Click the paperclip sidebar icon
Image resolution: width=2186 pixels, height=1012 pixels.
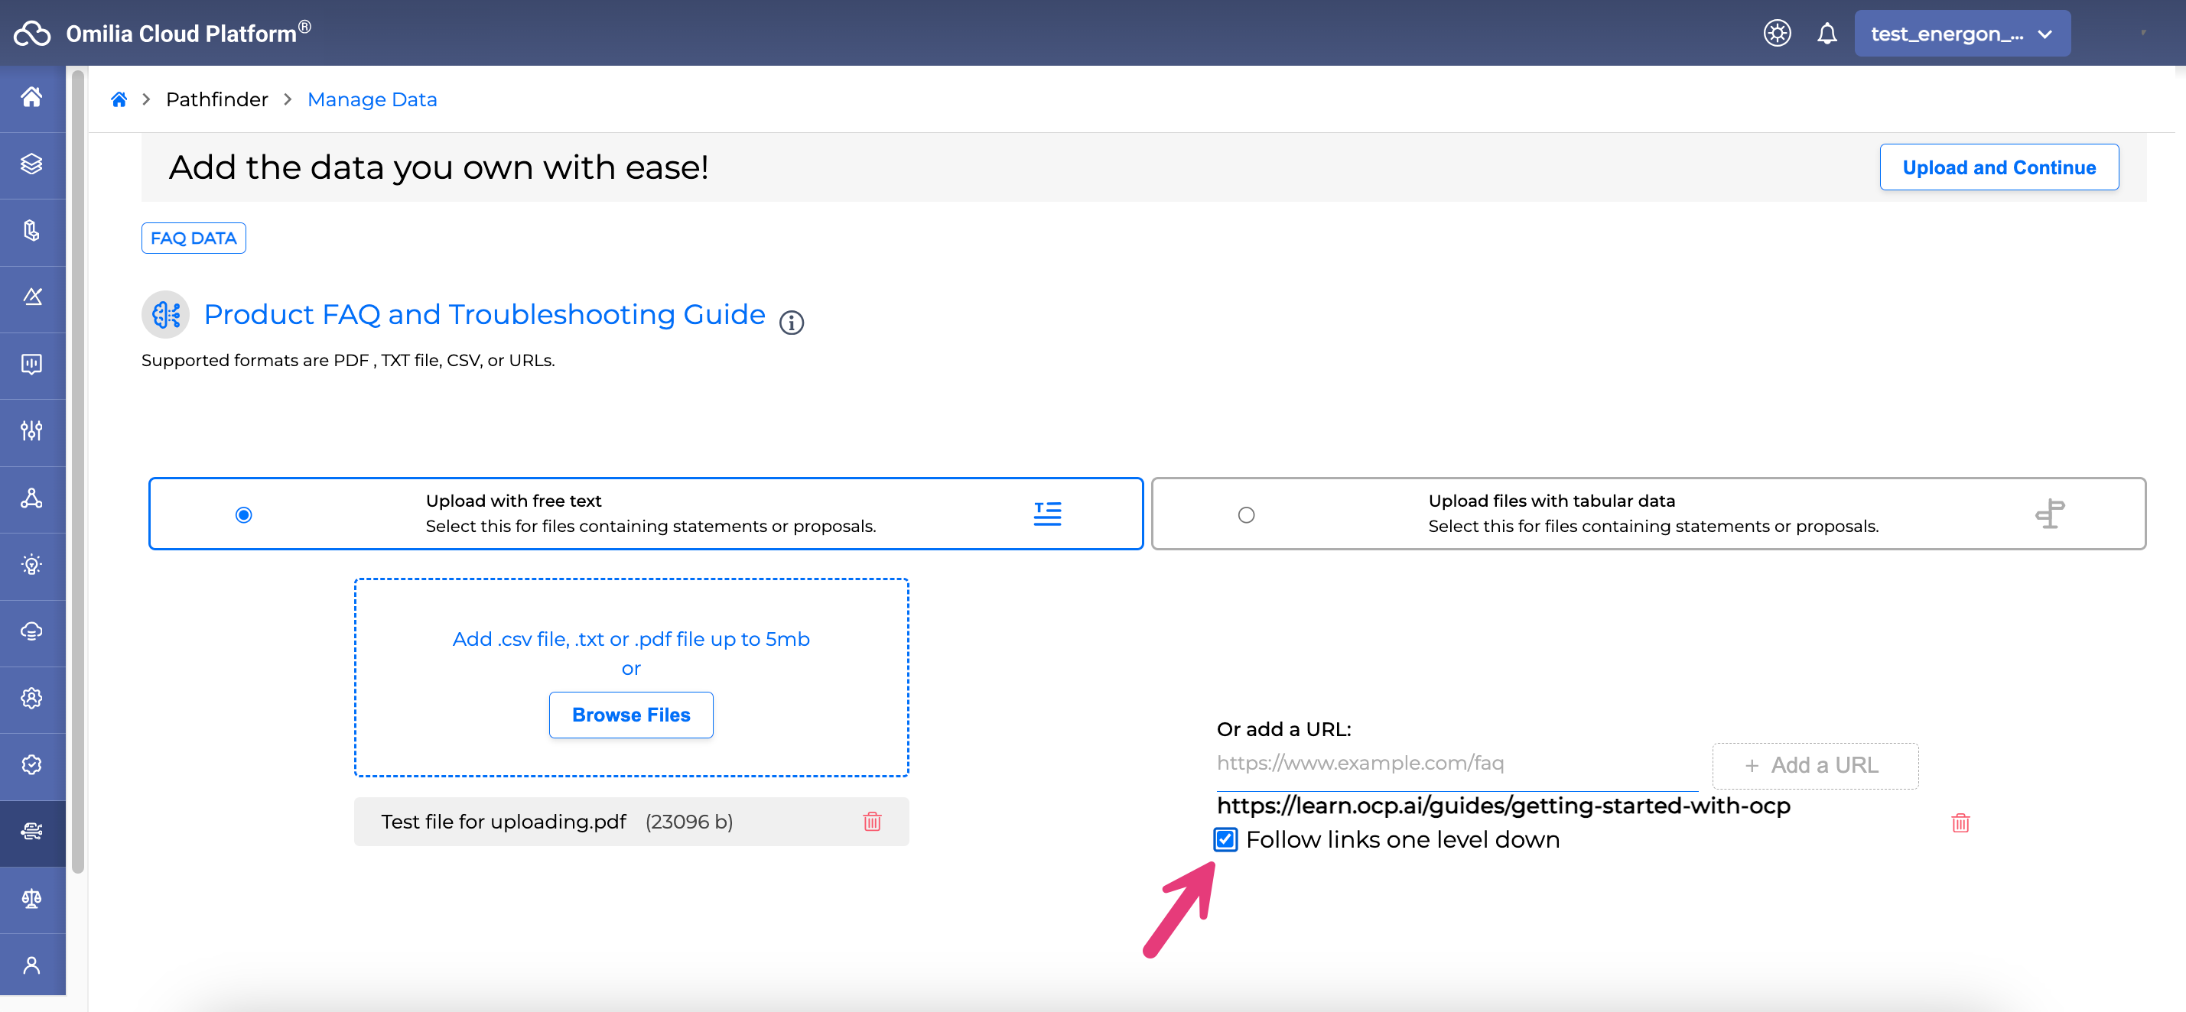(x=32, y=231)
